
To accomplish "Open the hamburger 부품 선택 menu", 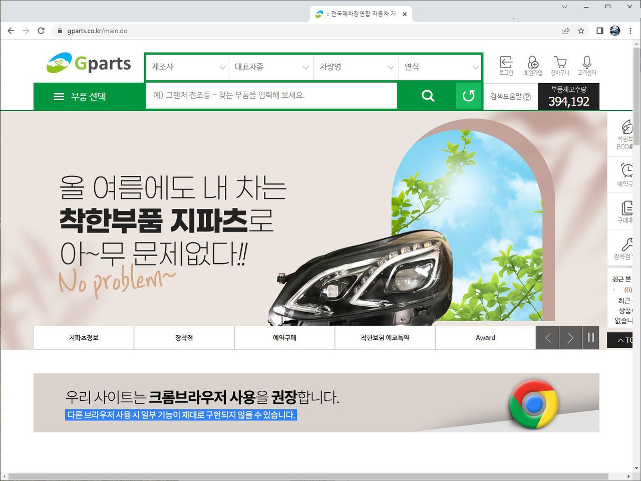I will coord(80,96).
